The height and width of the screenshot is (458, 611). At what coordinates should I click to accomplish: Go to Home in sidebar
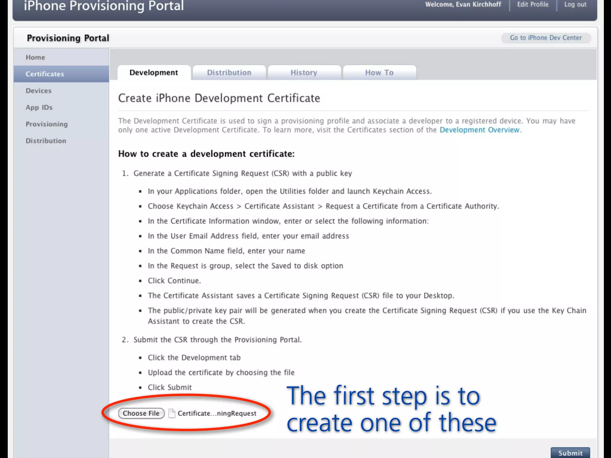coord(35,57)
